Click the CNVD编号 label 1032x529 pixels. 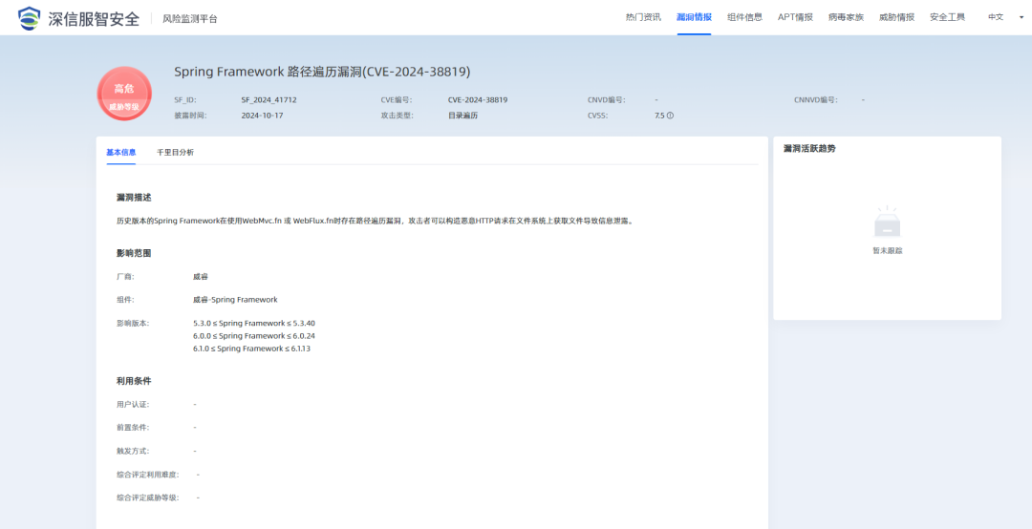(606, 100)
